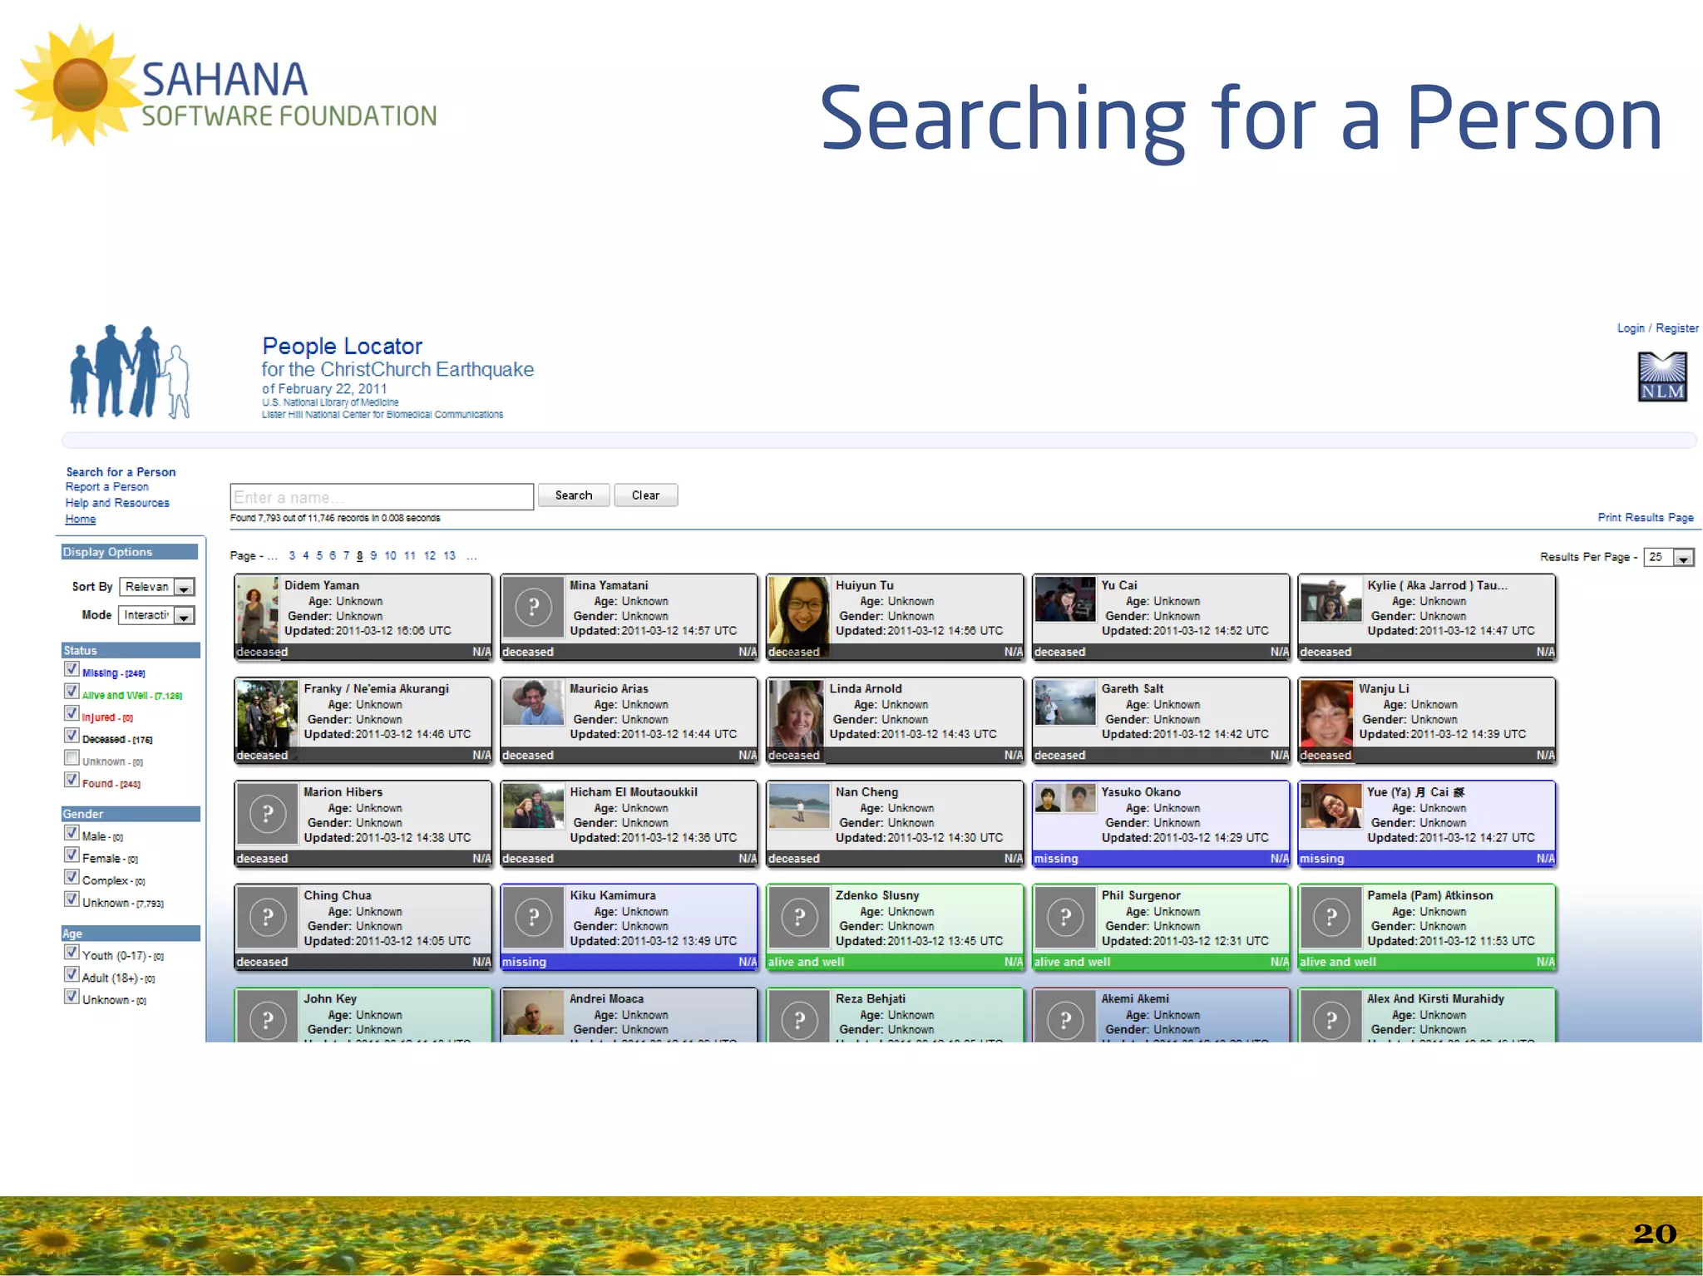Click the NLM logo icon
1703x1276 pixels.
[1661, 377]
